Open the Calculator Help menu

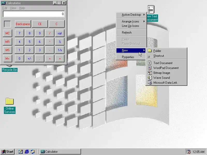coord(22,8)
